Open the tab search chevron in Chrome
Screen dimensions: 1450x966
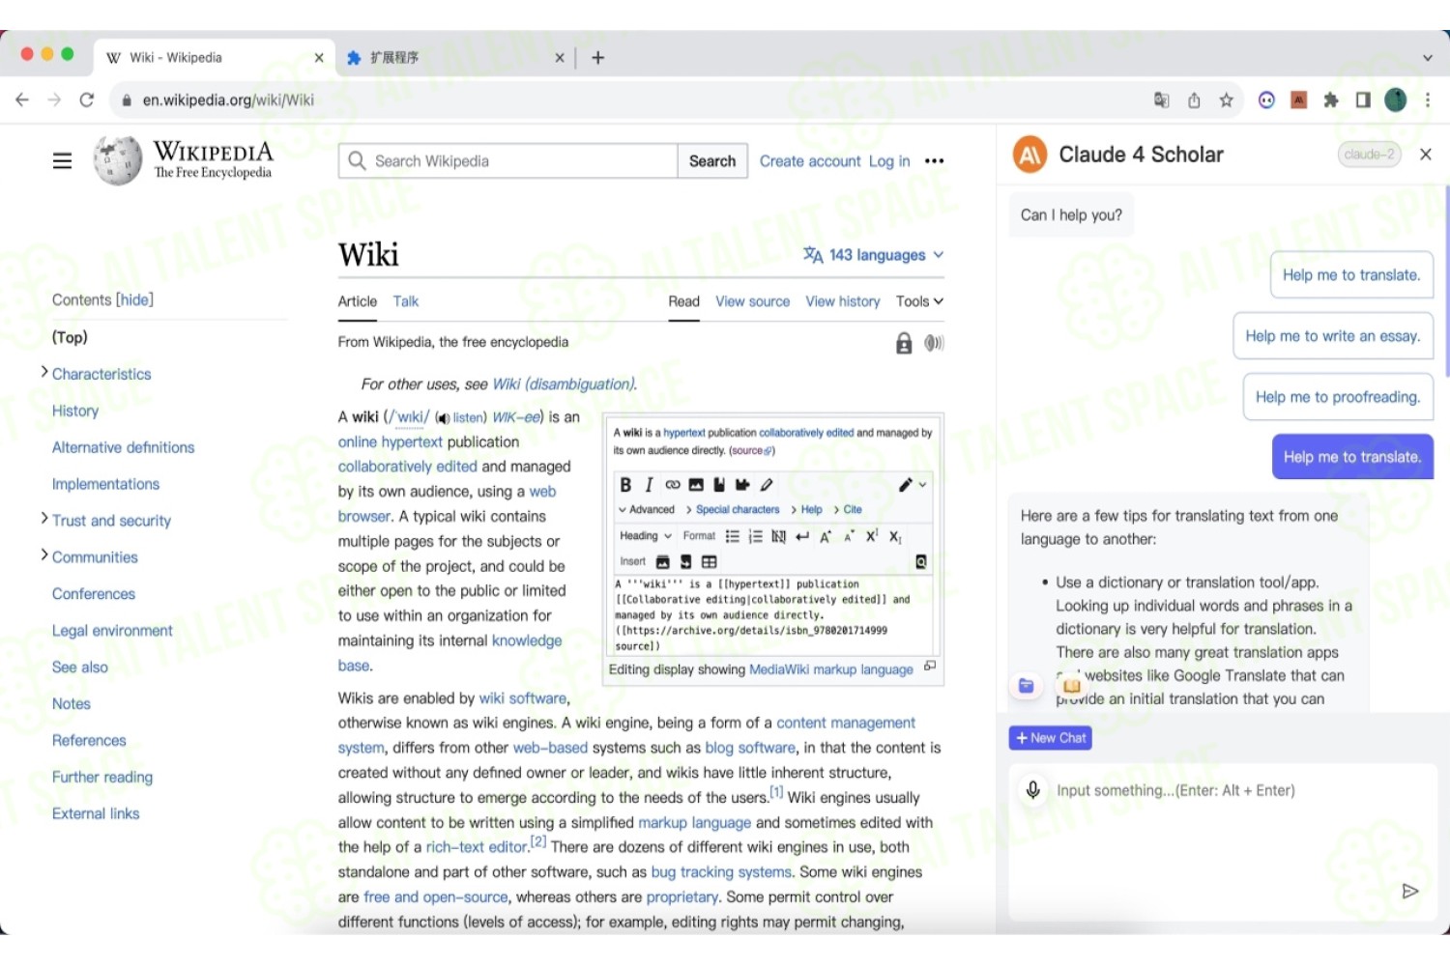tap(1427, 58)
